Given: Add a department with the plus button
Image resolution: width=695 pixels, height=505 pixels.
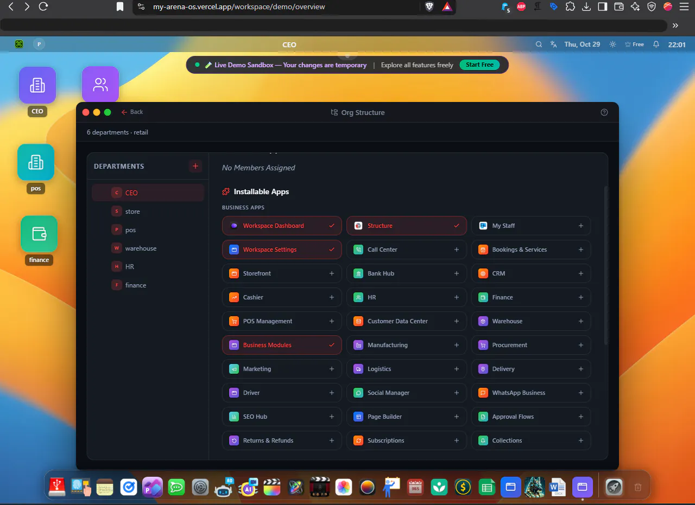Looking at the screenshot, I should coord(195,166).
